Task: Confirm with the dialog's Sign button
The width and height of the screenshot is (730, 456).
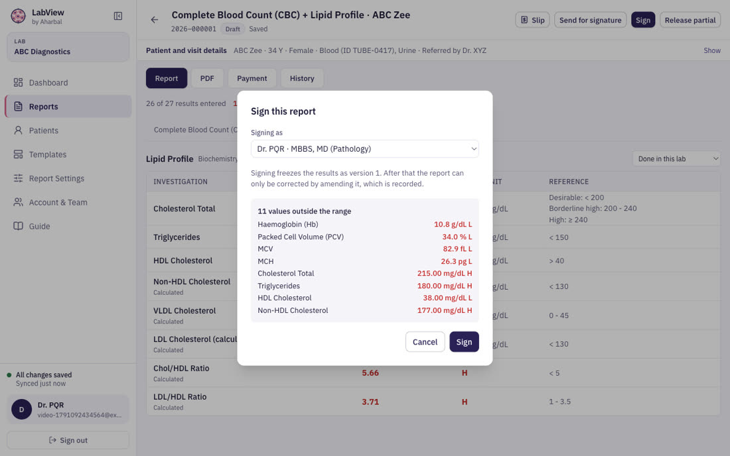Action: point(464,341)
